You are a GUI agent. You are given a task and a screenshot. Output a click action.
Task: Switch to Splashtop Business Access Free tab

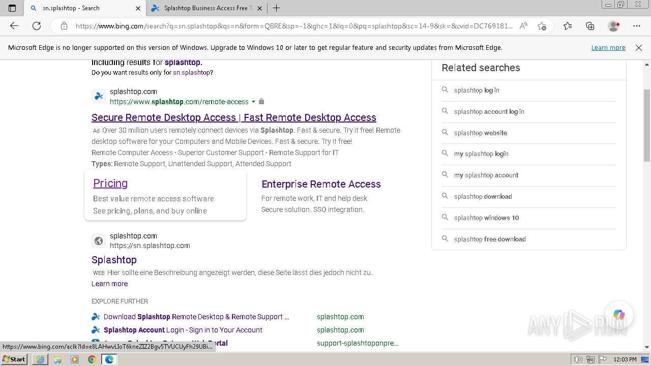point(205,8)
